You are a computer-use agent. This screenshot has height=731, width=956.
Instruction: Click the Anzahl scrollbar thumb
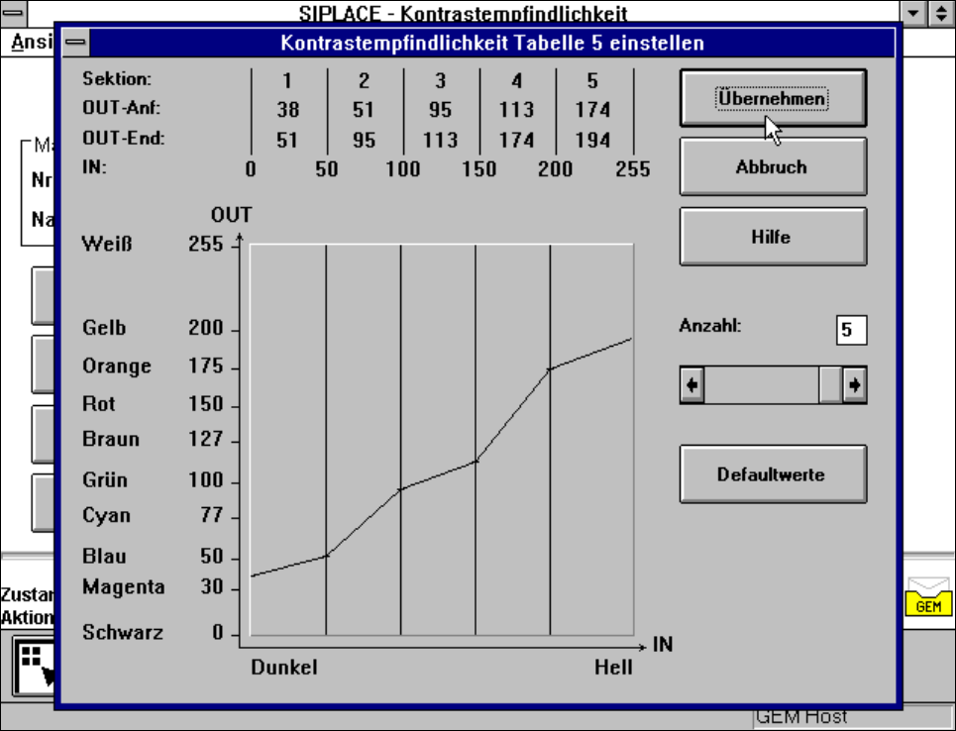coord(830,384)
